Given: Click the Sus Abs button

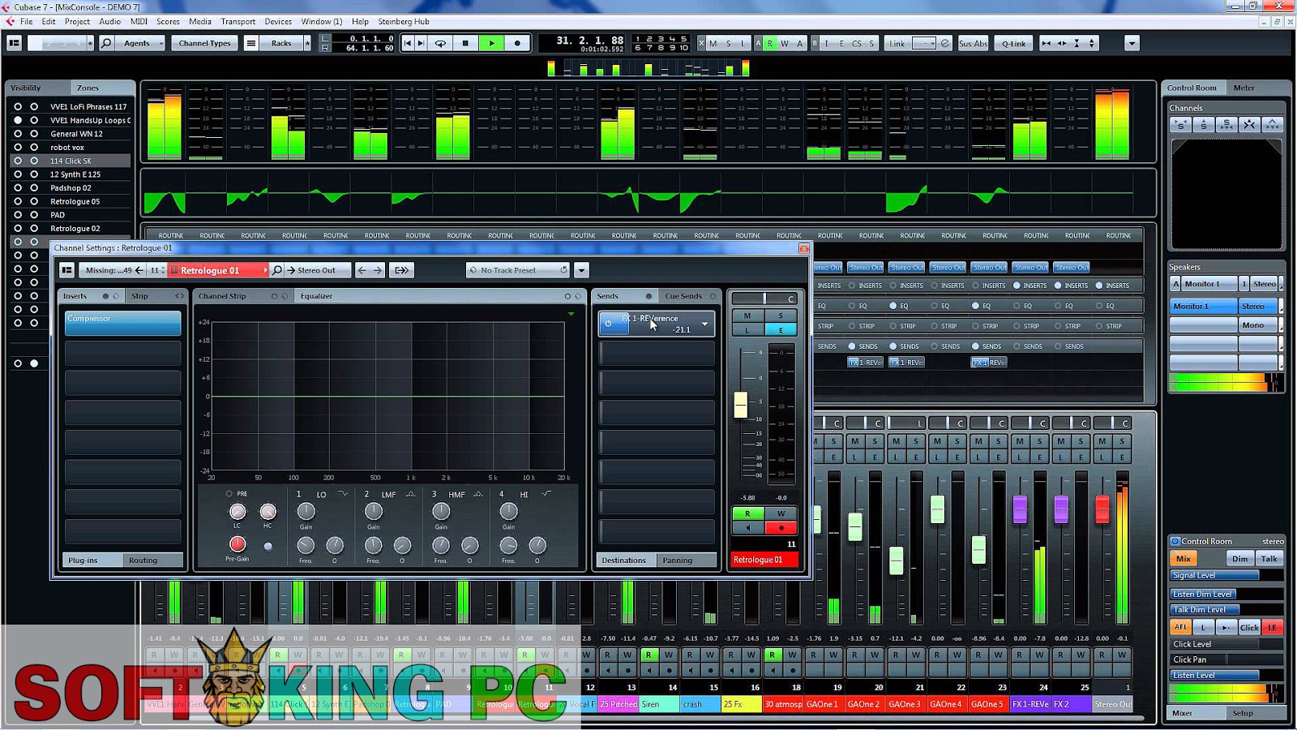Looking at the screenshot, I should point(973,43).
